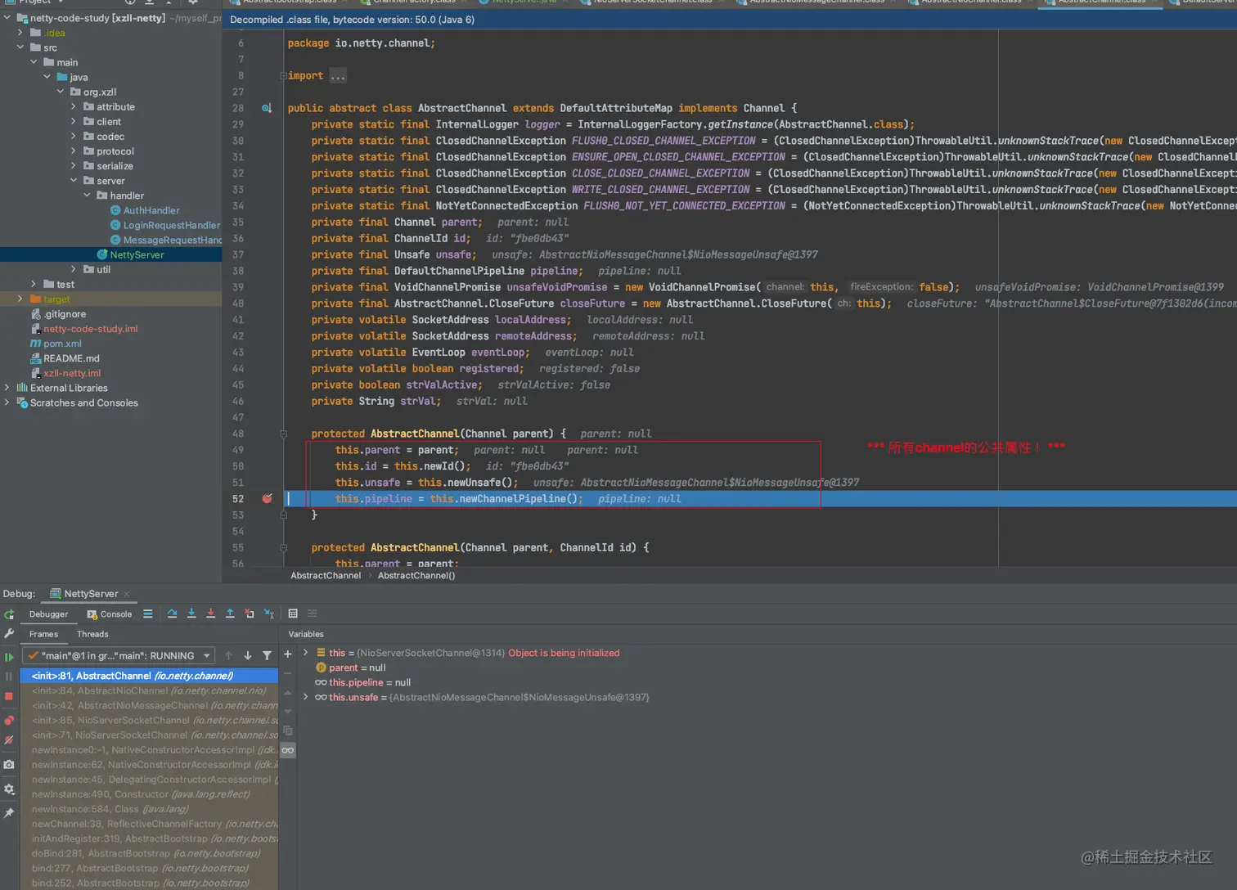This screenshot has height=890, width=1237.
Task: Pin the debug tab
Action: [9, 813]
